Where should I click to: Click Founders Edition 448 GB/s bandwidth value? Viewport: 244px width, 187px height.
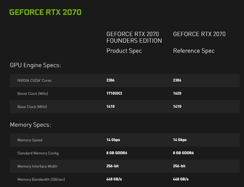114,179
